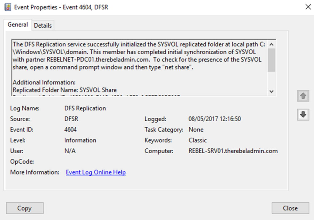Copy the event details with Copy button

click(x=25, y=208)
